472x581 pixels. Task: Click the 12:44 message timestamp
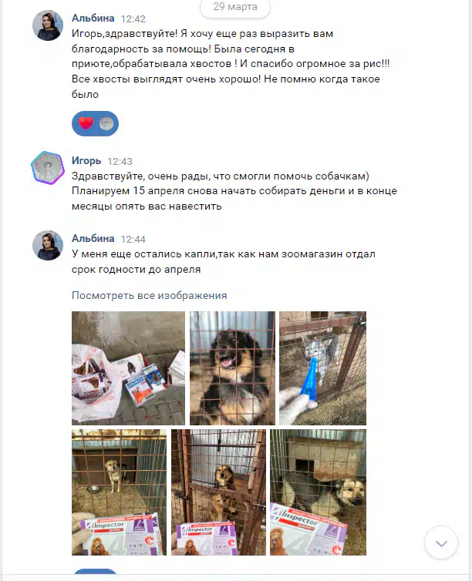click(133, 240)
